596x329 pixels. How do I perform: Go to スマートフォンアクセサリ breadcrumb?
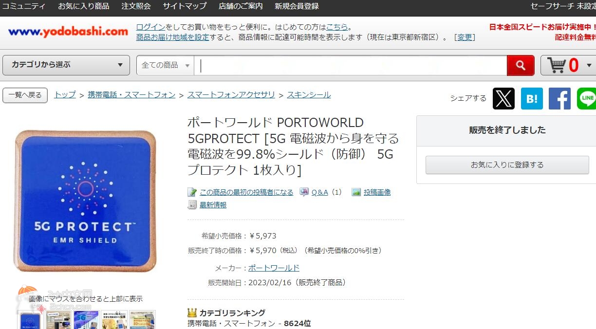pos(231,95)
